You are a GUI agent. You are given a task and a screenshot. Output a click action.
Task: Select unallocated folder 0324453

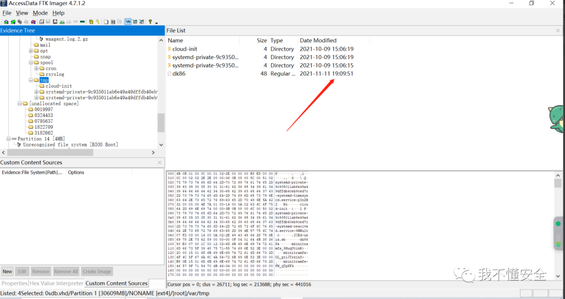pos(43,116)
